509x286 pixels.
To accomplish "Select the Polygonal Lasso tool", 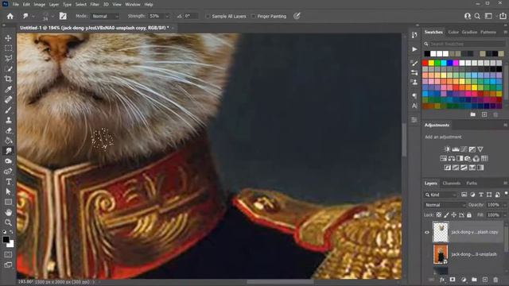I will tap(8, 58).
